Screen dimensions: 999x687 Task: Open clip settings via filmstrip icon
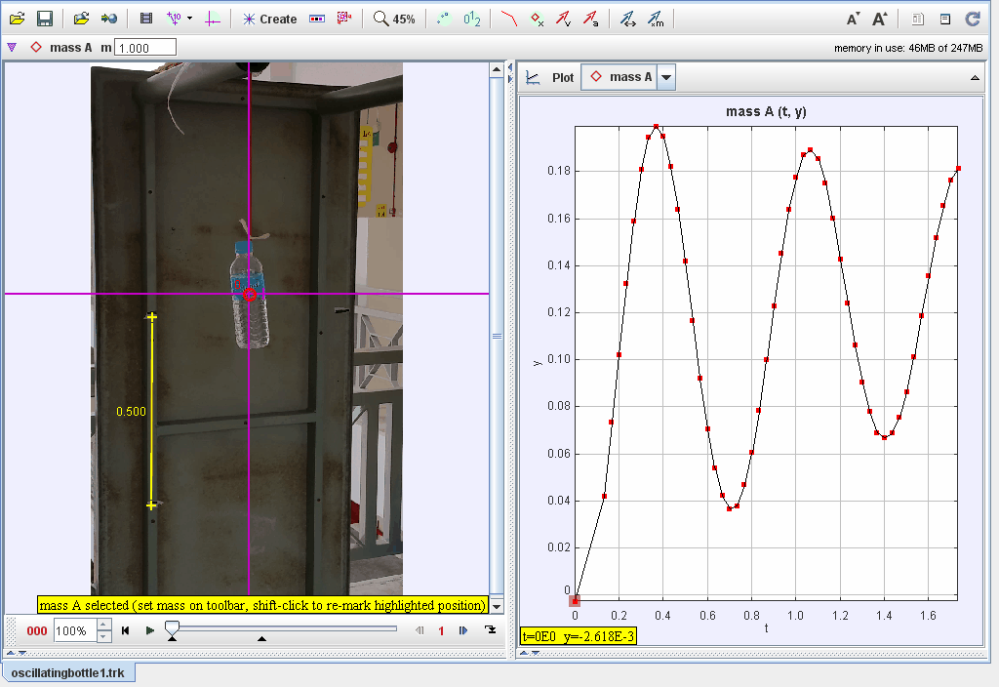point(146,19)
